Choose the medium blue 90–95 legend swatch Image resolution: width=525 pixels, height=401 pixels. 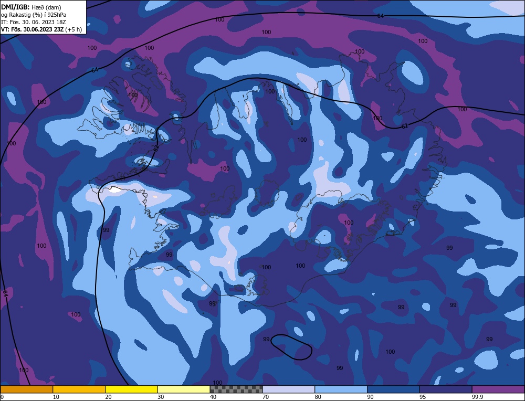pos(393,389)
